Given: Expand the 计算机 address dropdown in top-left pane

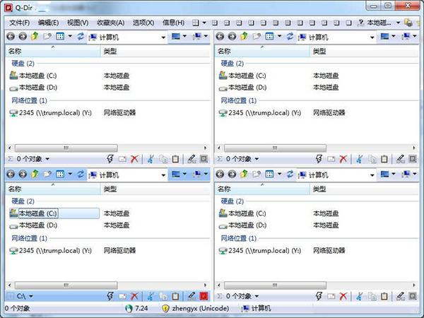Looking at the screenshot, I should [x=163, y=37].
